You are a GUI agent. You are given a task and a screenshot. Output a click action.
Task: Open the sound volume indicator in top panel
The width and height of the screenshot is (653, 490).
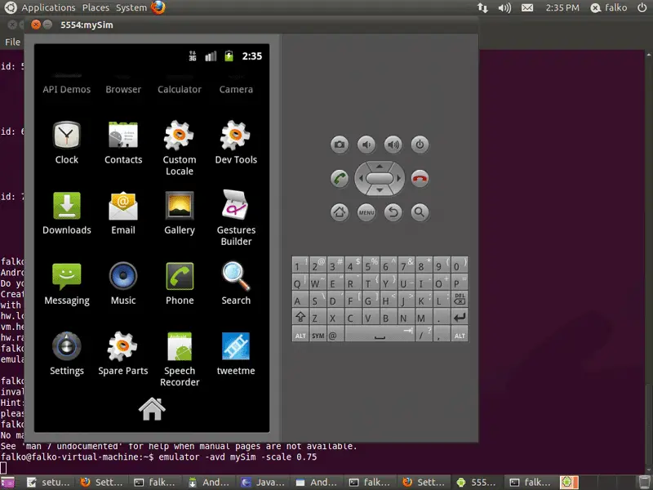[x=504, y=7]
